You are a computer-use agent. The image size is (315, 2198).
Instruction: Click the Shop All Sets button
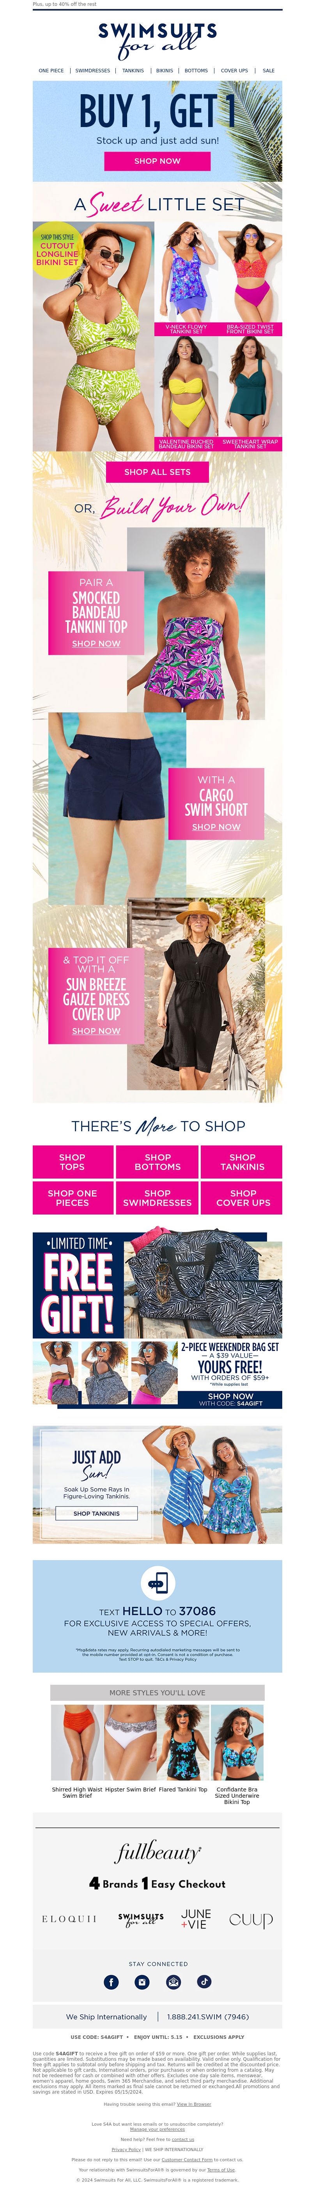coord(157,471)
